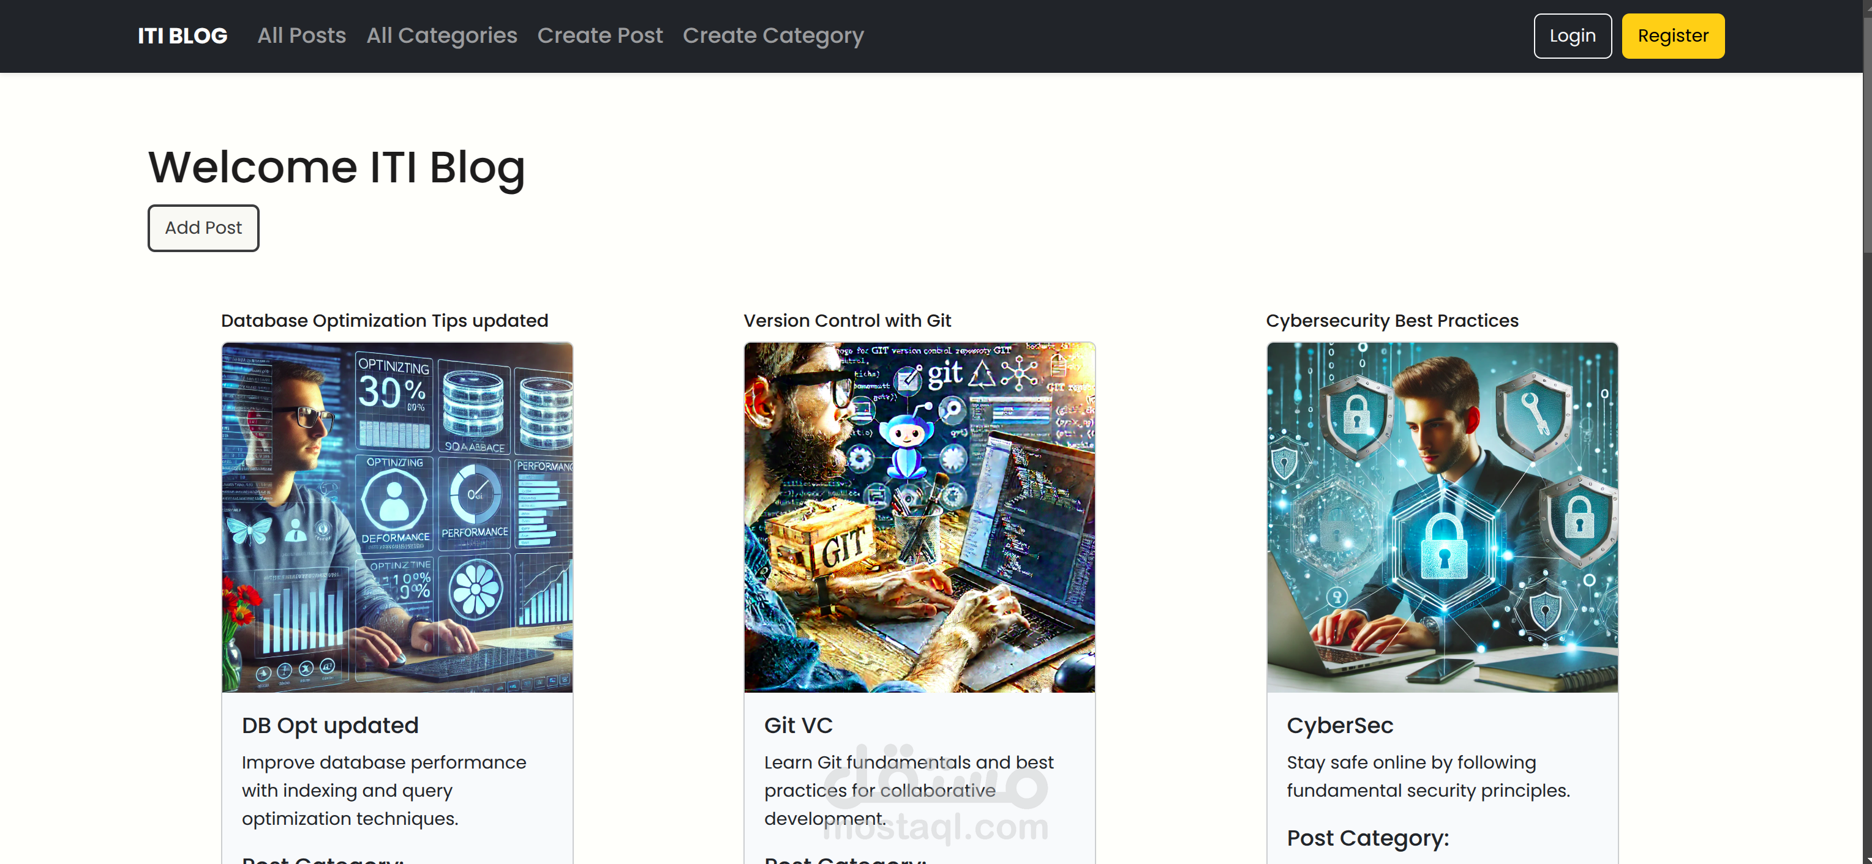
Task: Select the Git VC card title
Action: [798, 725]
